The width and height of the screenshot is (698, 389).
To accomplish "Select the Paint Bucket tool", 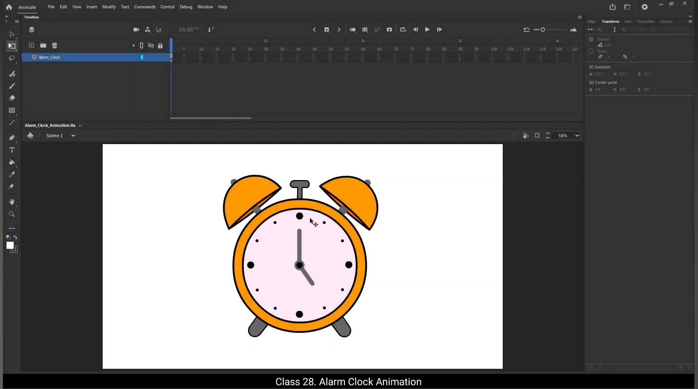I will click(x=12, y=162).
